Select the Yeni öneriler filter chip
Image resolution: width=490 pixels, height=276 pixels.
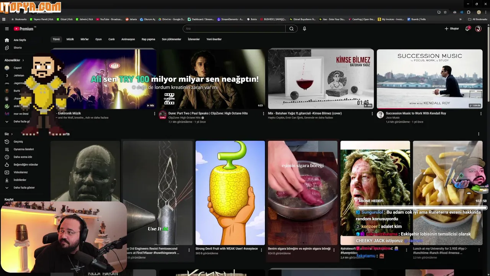tap(214, 39)
